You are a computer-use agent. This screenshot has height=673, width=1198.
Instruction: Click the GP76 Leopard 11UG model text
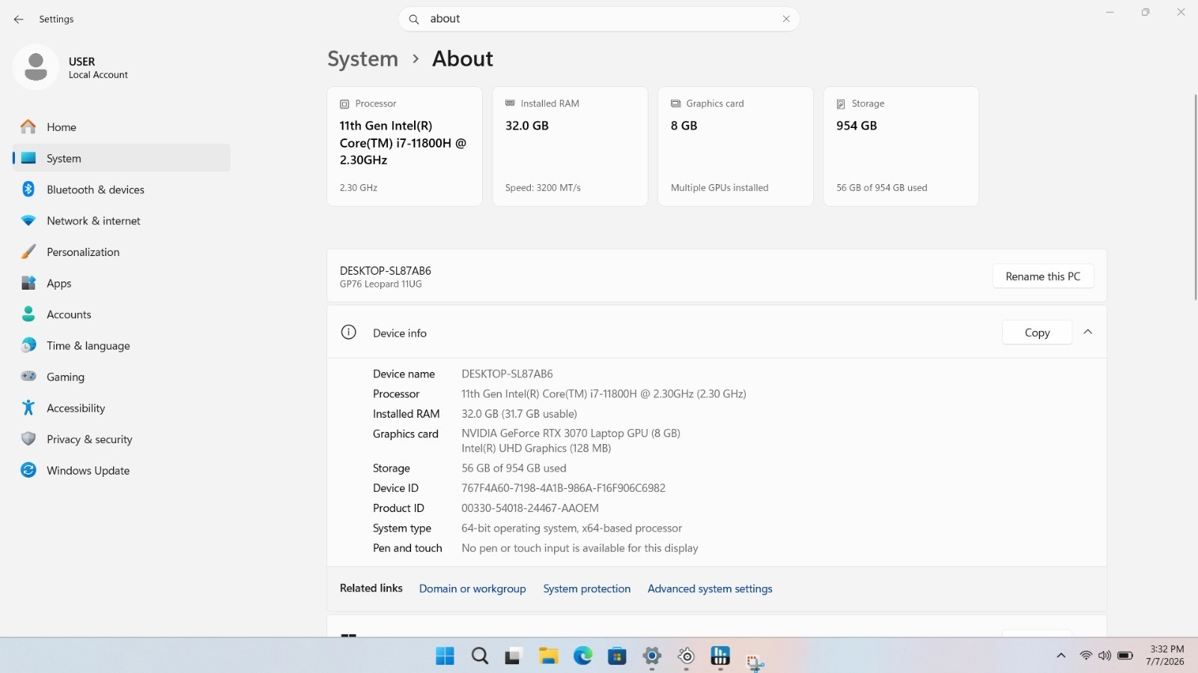[x=380, y=284]
